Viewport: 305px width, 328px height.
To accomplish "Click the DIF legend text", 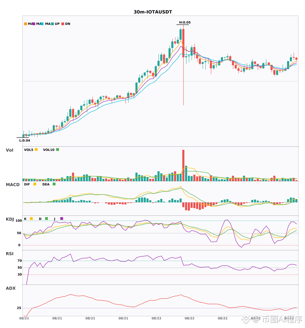I will point(27,184).
